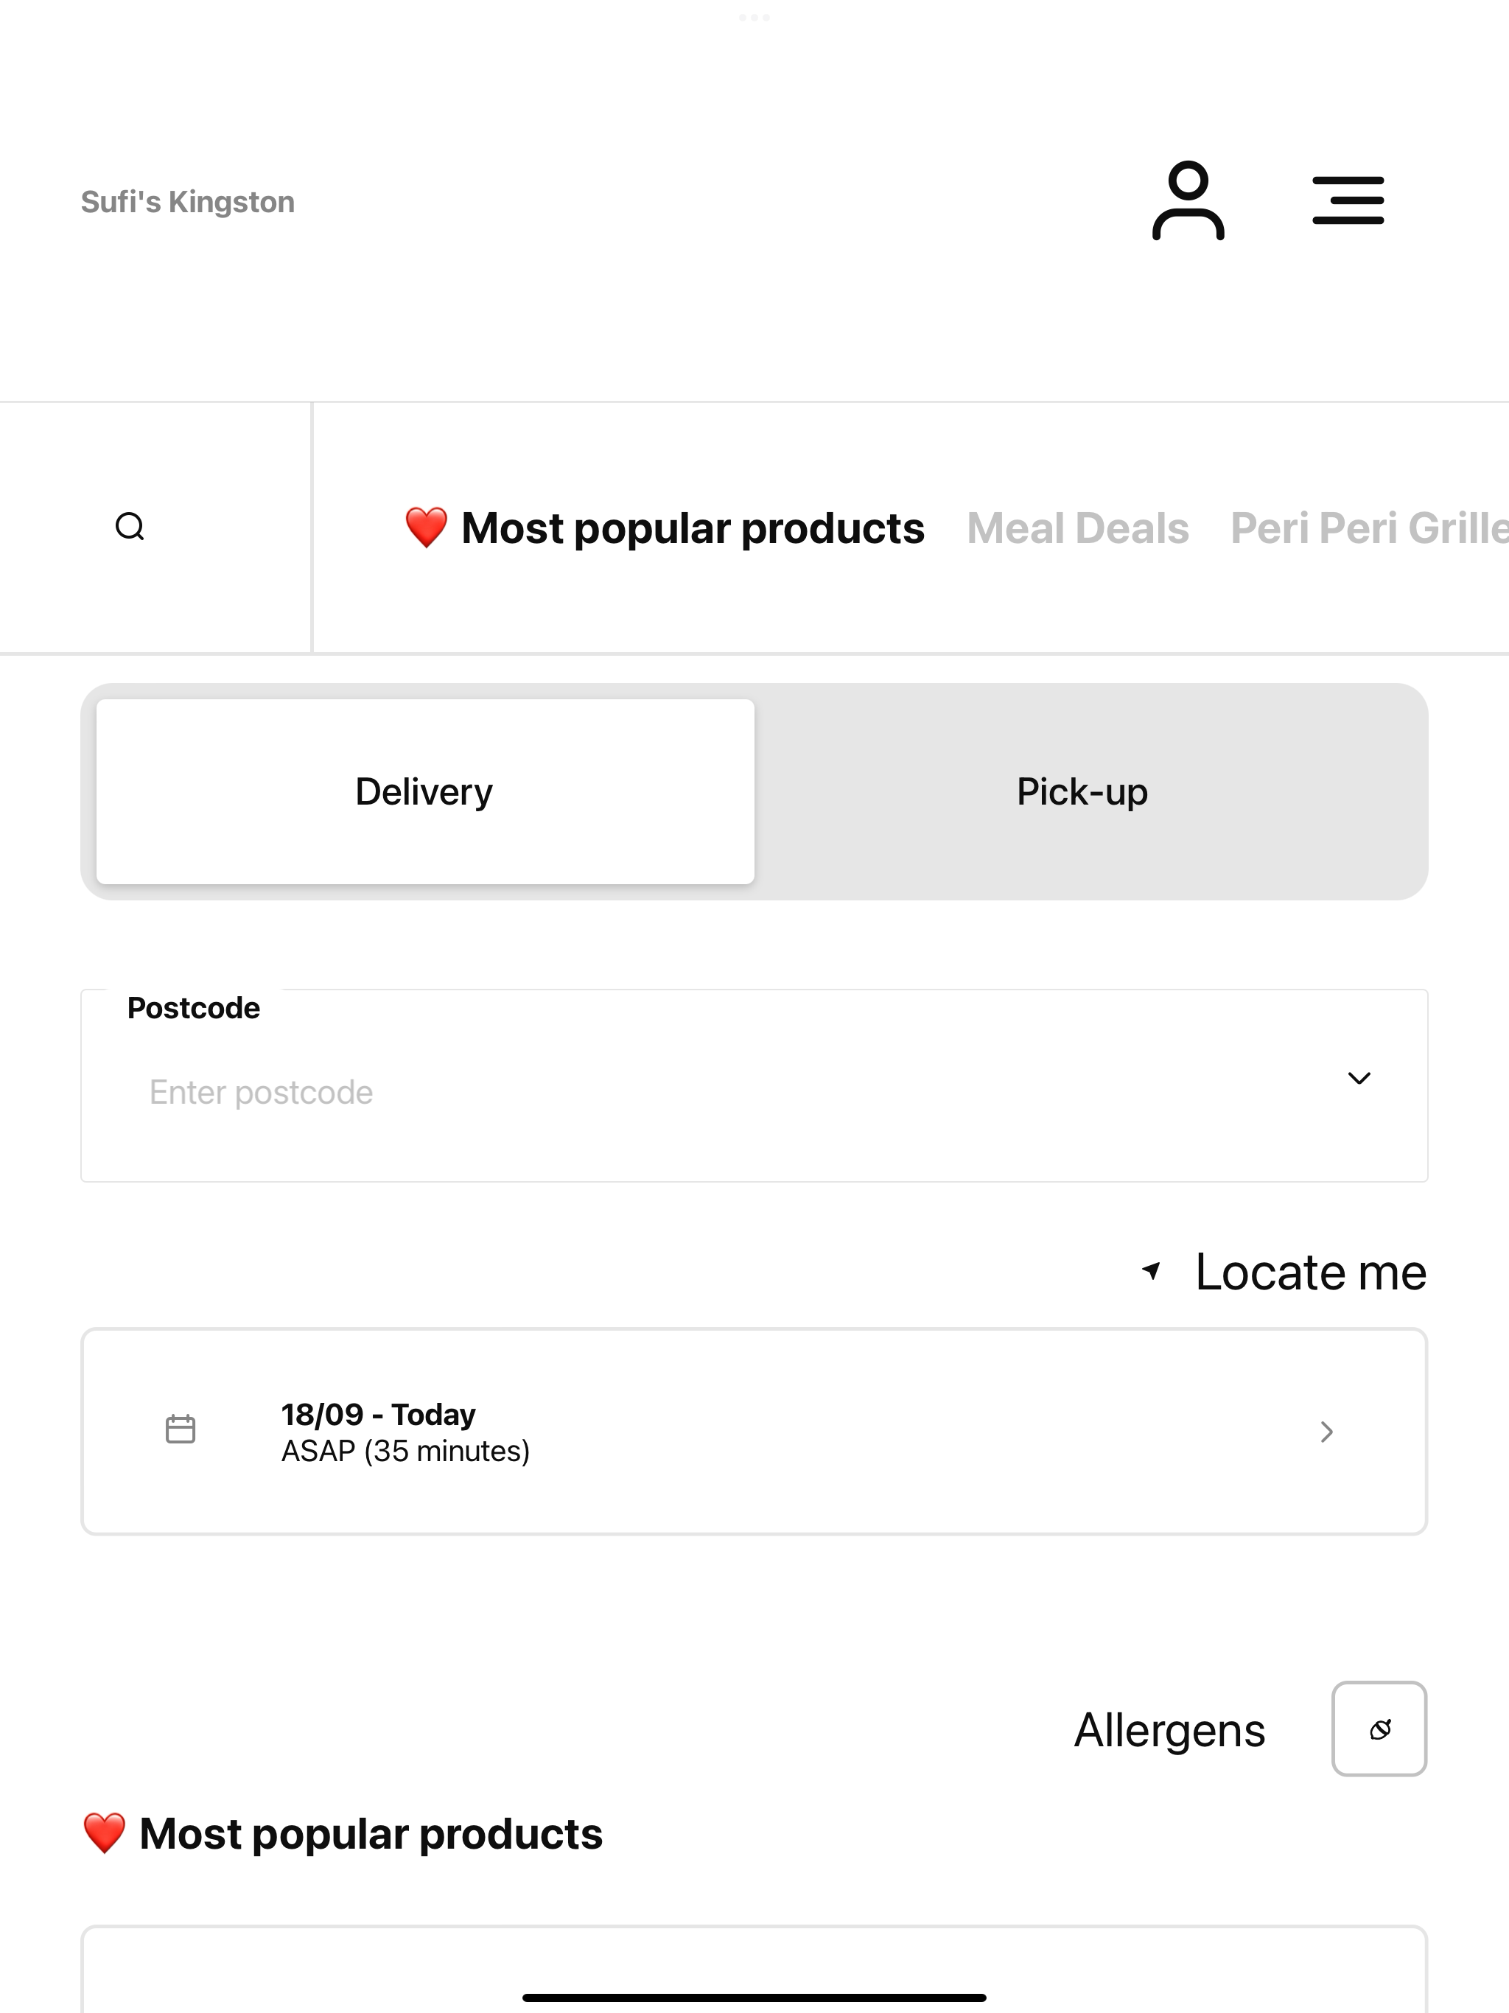This screenshot has height=2013, width=1509.
Task: Click the 18/09 - Today date text
Action: [379, 1414]
